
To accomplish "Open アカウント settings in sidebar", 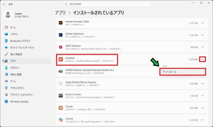I will 27,68.
